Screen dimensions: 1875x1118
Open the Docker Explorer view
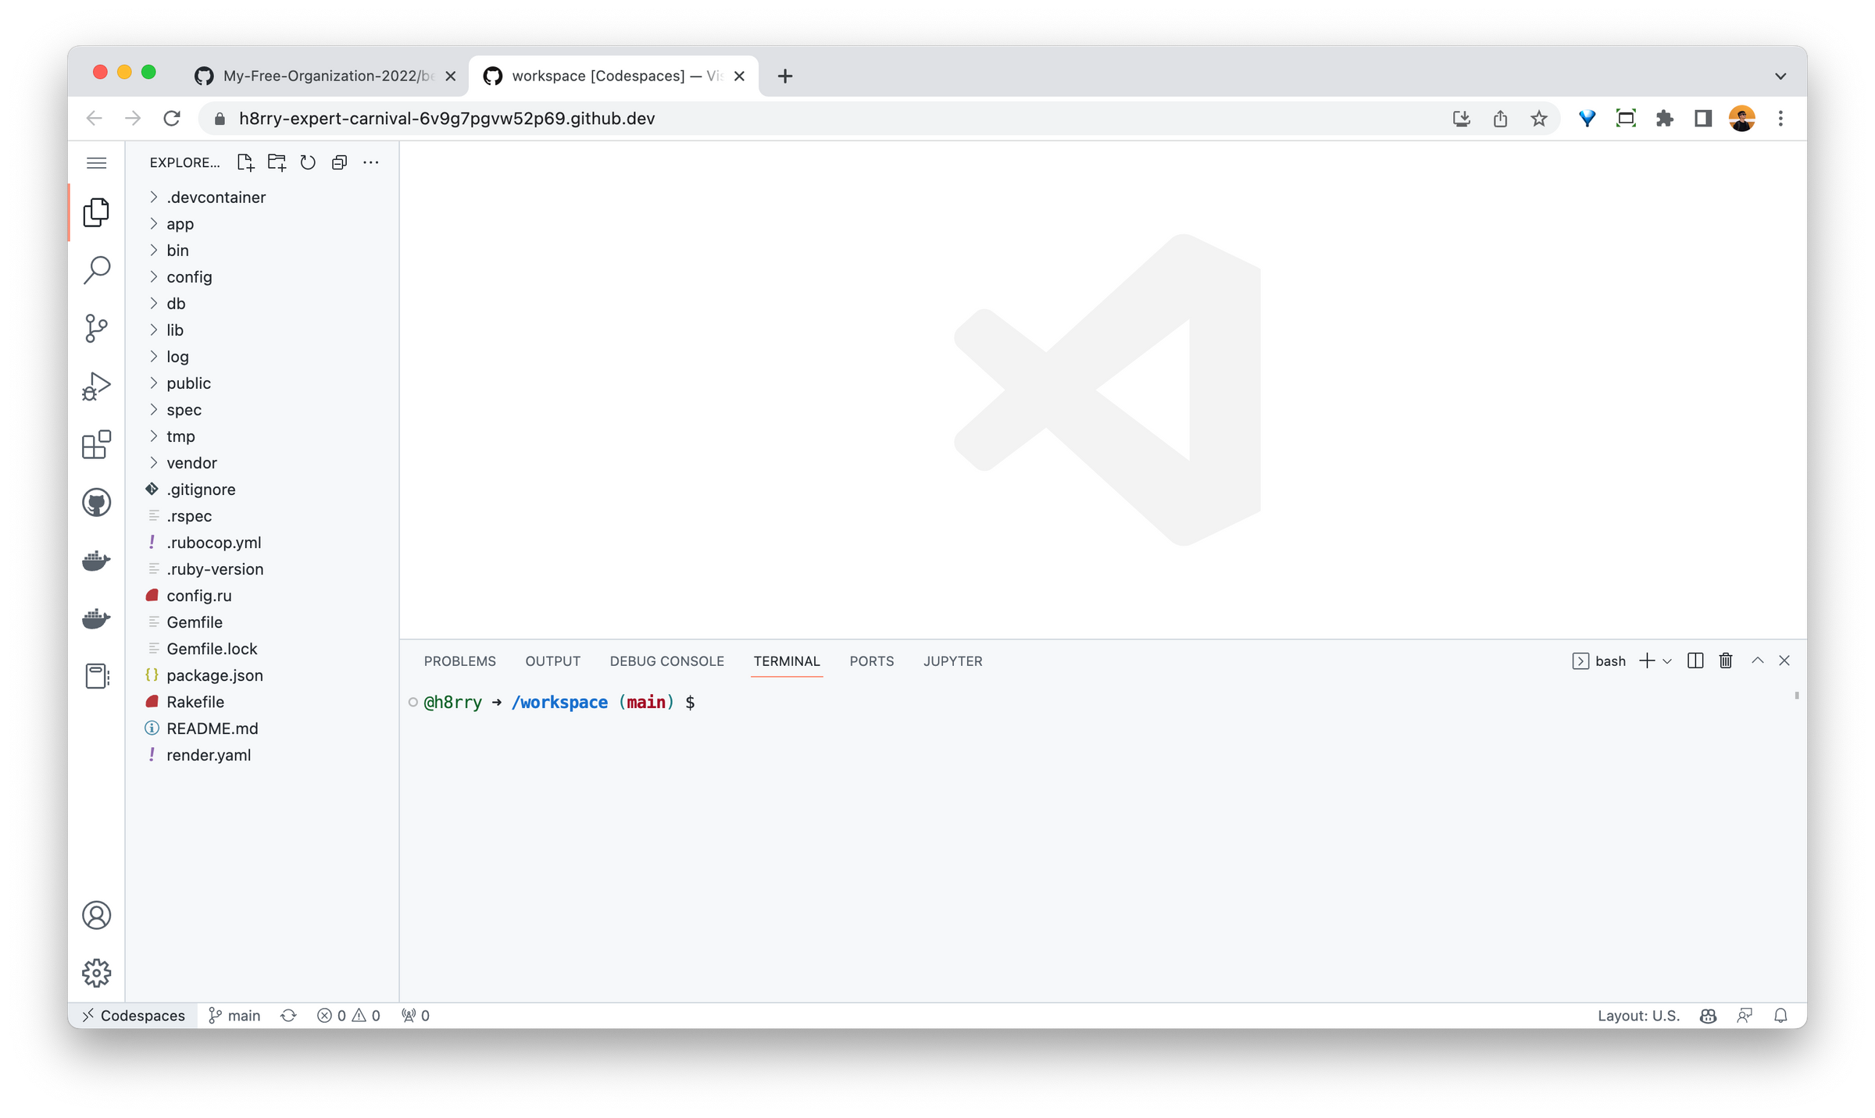point(97,561)
